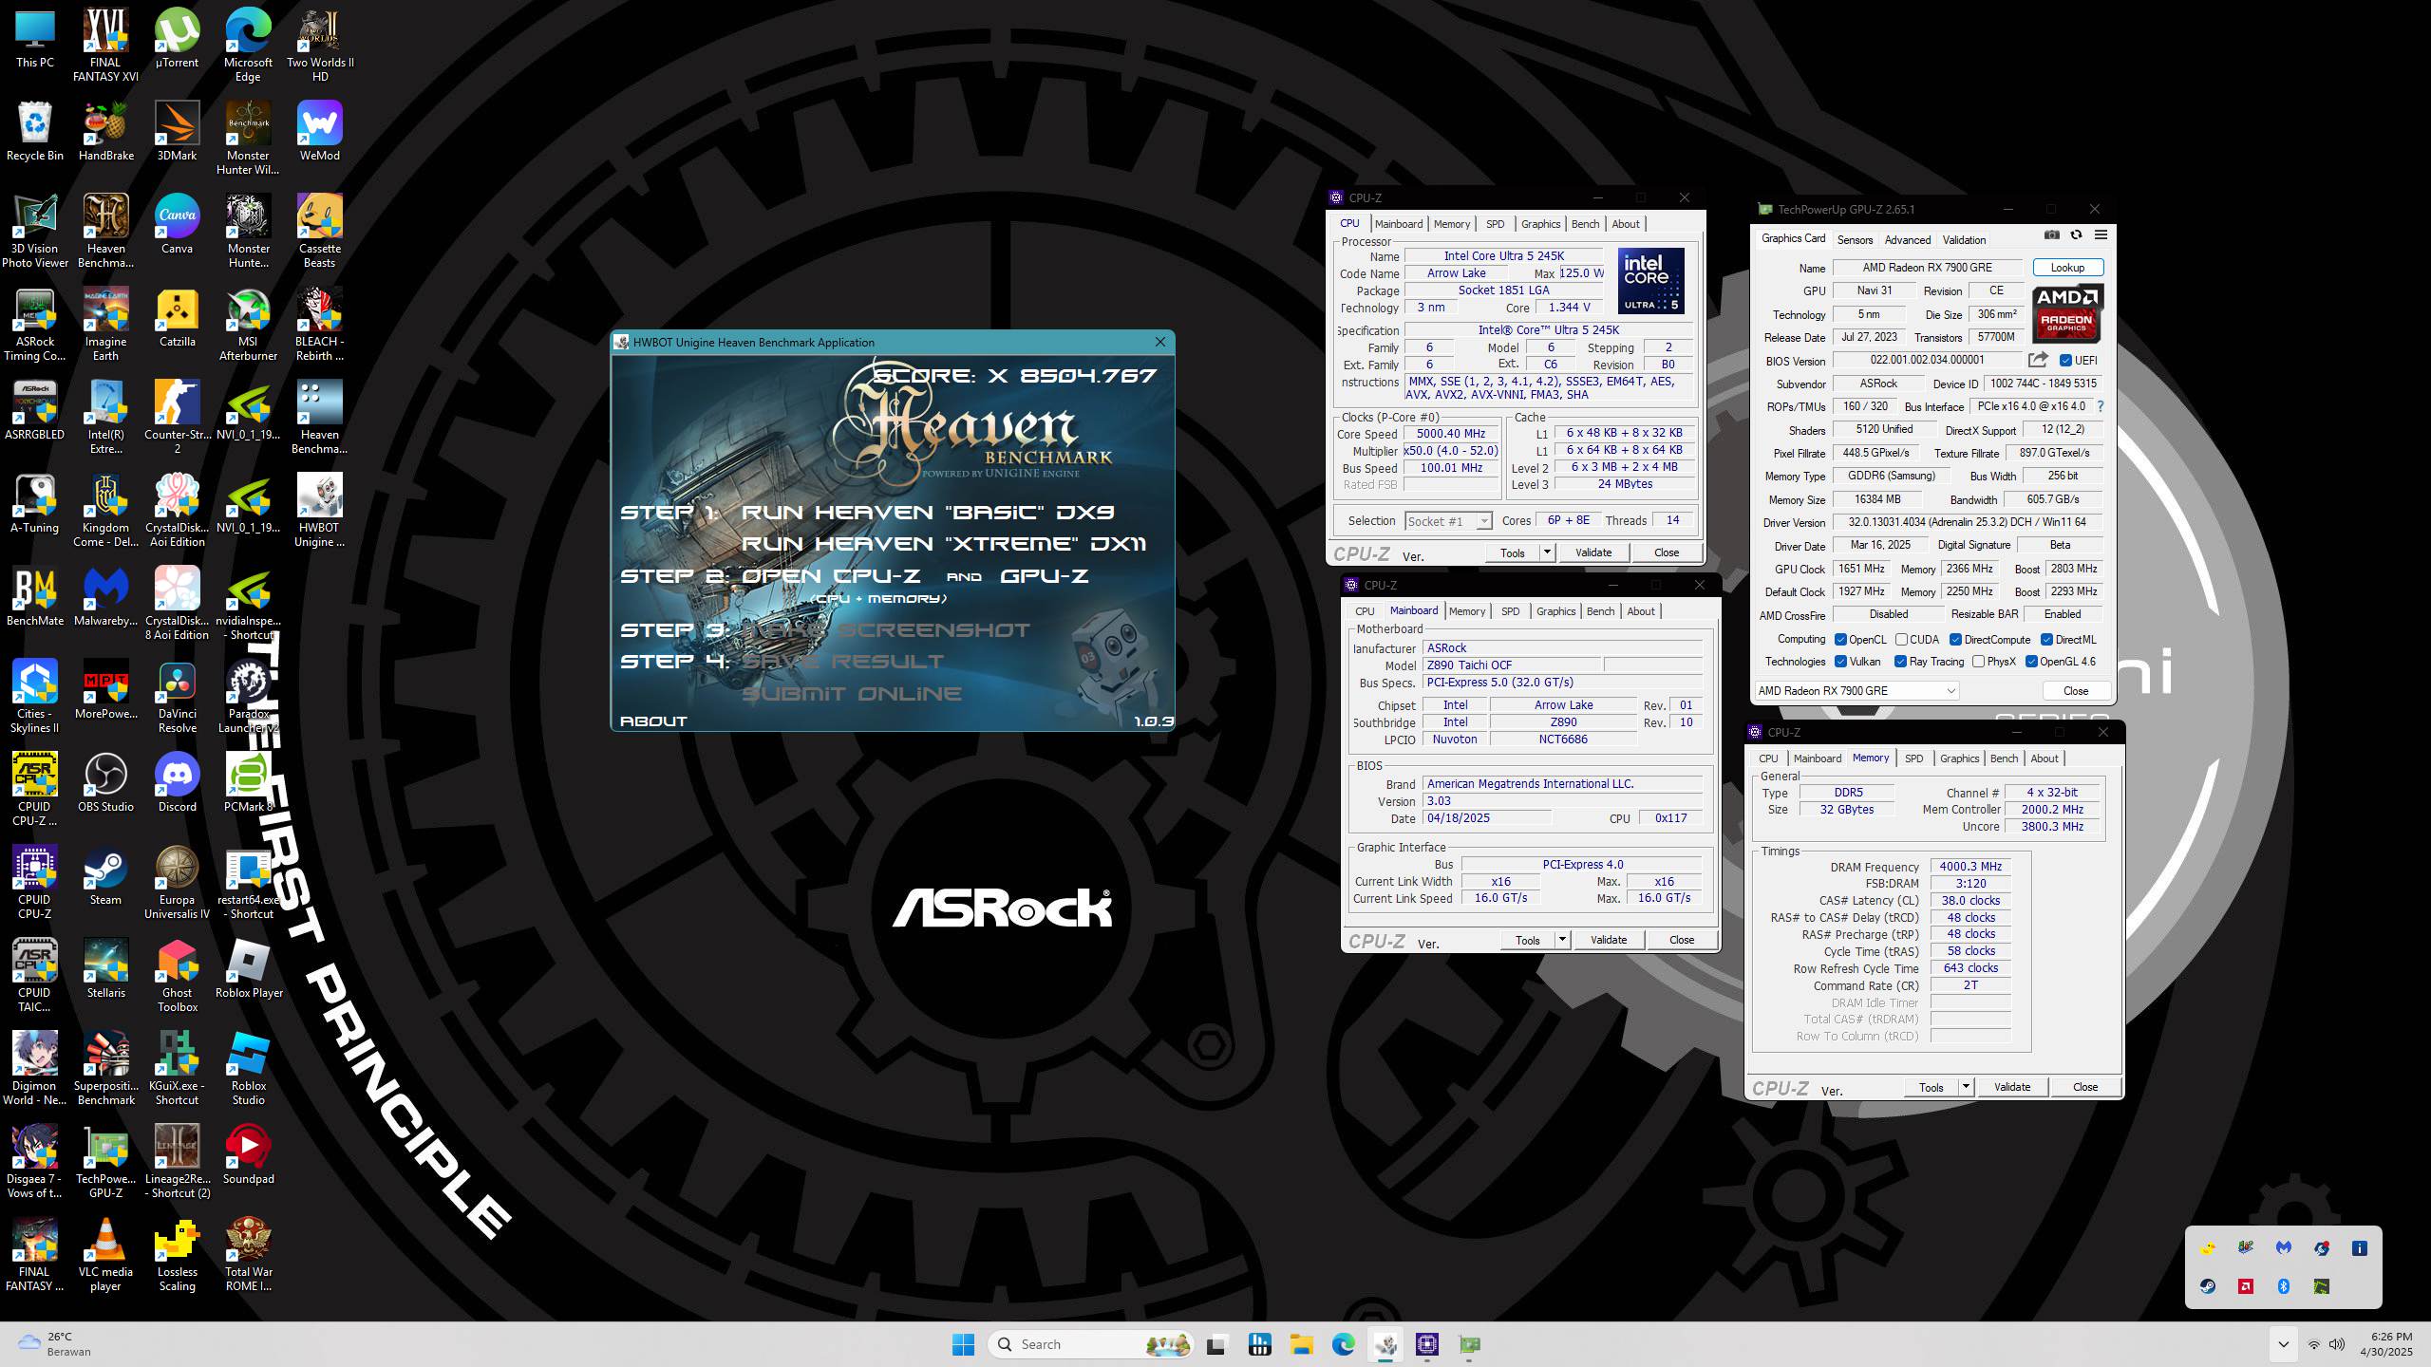This screenshot has width=2431, height=1367.
Task: Open the VLC media player icon
Action: tap(105, 1256)
